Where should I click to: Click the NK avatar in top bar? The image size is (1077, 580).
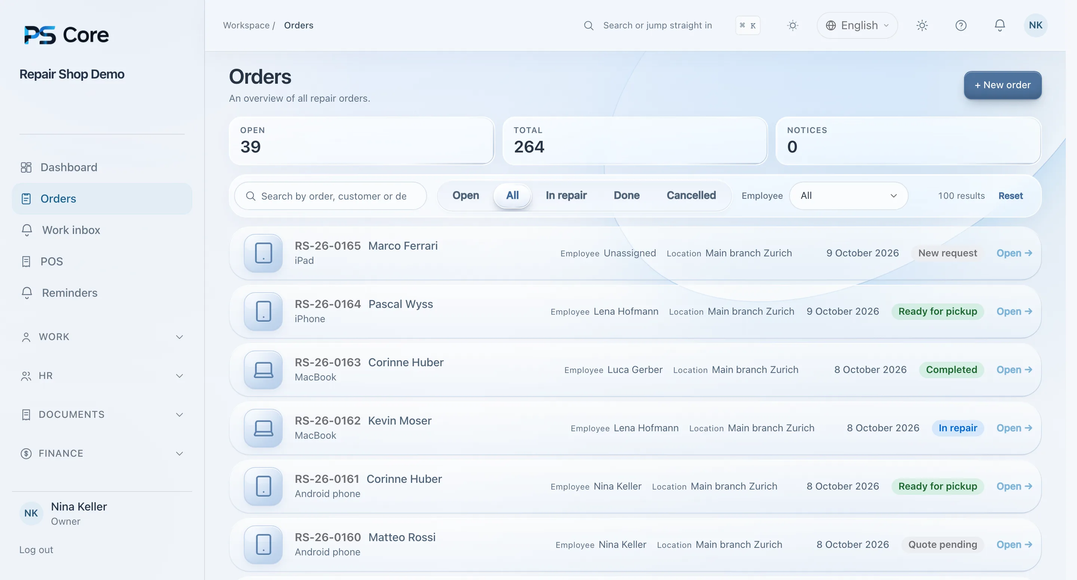pyautogui.click(x=1035, y=25)
